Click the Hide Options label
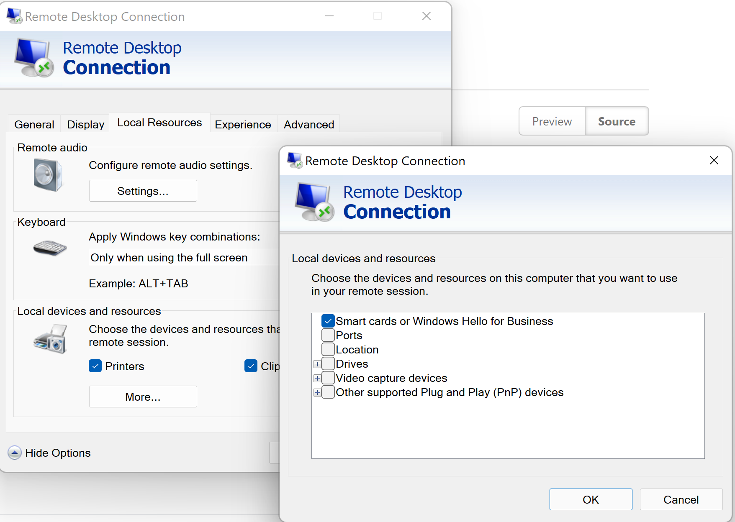735x522 pixels. coord(58,453)
